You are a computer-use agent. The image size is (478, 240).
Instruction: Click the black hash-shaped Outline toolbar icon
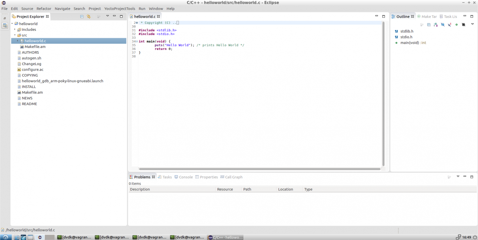click(463, 25)
